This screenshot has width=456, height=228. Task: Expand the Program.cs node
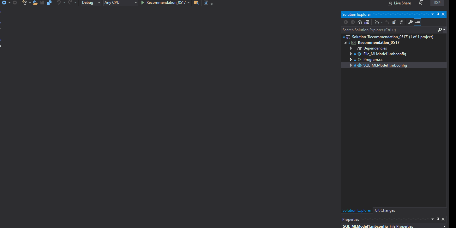coord(351,60)
